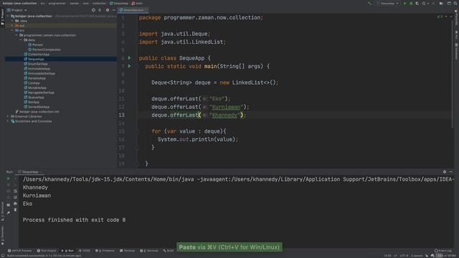
Task: Hide the Run panel with minus icon
Action: pos(451,172)
